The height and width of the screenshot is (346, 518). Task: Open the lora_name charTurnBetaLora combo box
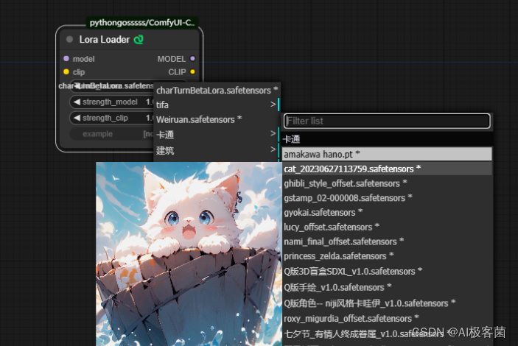(x=112, y=86)
